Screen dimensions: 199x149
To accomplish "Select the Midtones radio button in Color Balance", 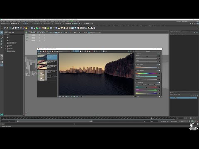I will [x=148, y=85].
